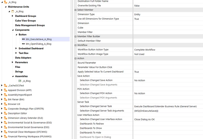Select Financial Close Workspace (OFCWKS)
The height and width of the screenshot is (139, 203).
[x=27, y=132]
